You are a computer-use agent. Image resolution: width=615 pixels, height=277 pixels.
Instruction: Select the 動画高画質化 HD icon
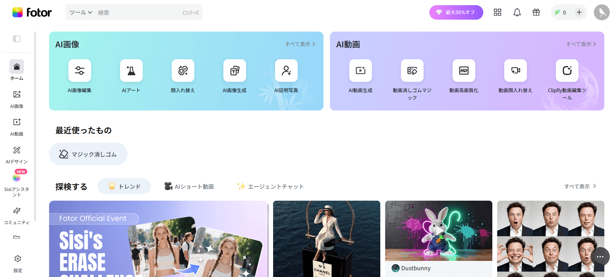[464, 71]
